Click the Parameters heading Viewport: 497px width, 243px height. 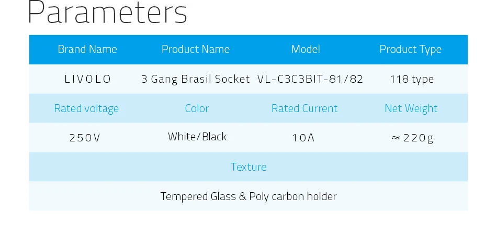pos(107,13)
